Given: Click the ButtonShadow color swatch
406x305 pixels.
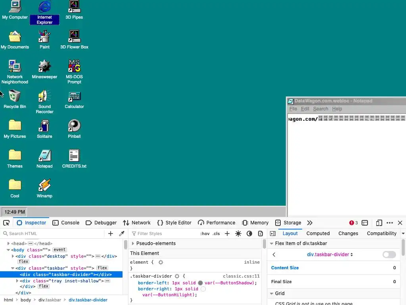Looking at the screenshot, I should [x=200, y=283].
